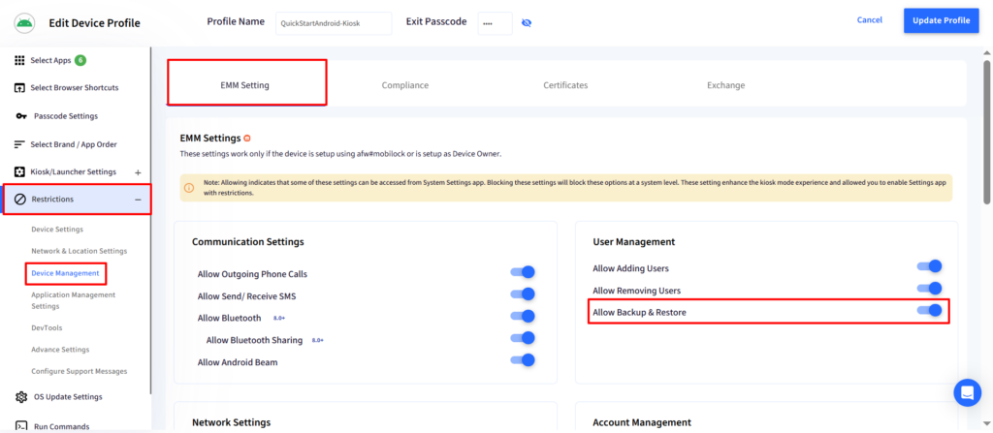Select Device Settings under Restrictions
The height and width of the screenshot is (433, 993).
tap(57, 230)
